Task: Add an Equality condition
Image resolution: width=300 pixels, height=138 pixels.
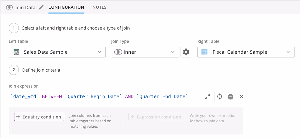Action: tap(39, 117)
